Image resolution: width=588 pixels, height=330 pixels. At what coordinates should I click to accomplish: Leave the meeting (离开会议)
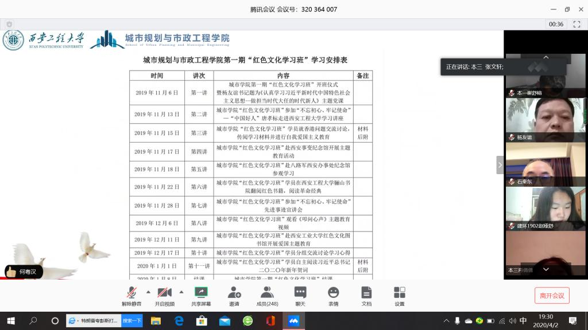pos(551,296)
